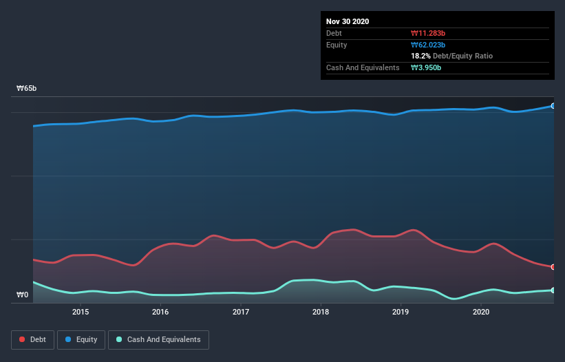Click the ₩65b y-axis label

(26, 89)
